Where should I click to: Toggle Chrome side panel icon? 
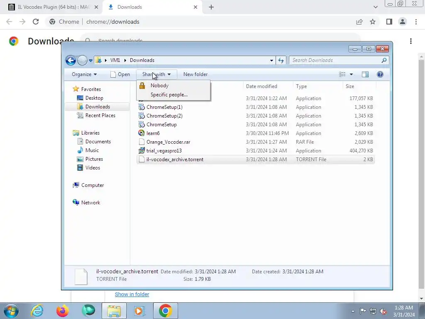click(389, 22)
